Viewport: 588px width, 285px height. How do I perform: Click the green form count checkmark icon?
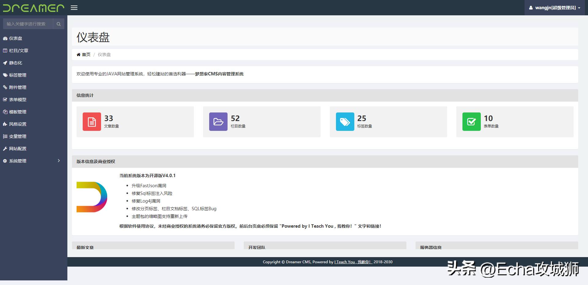point(471,122)
